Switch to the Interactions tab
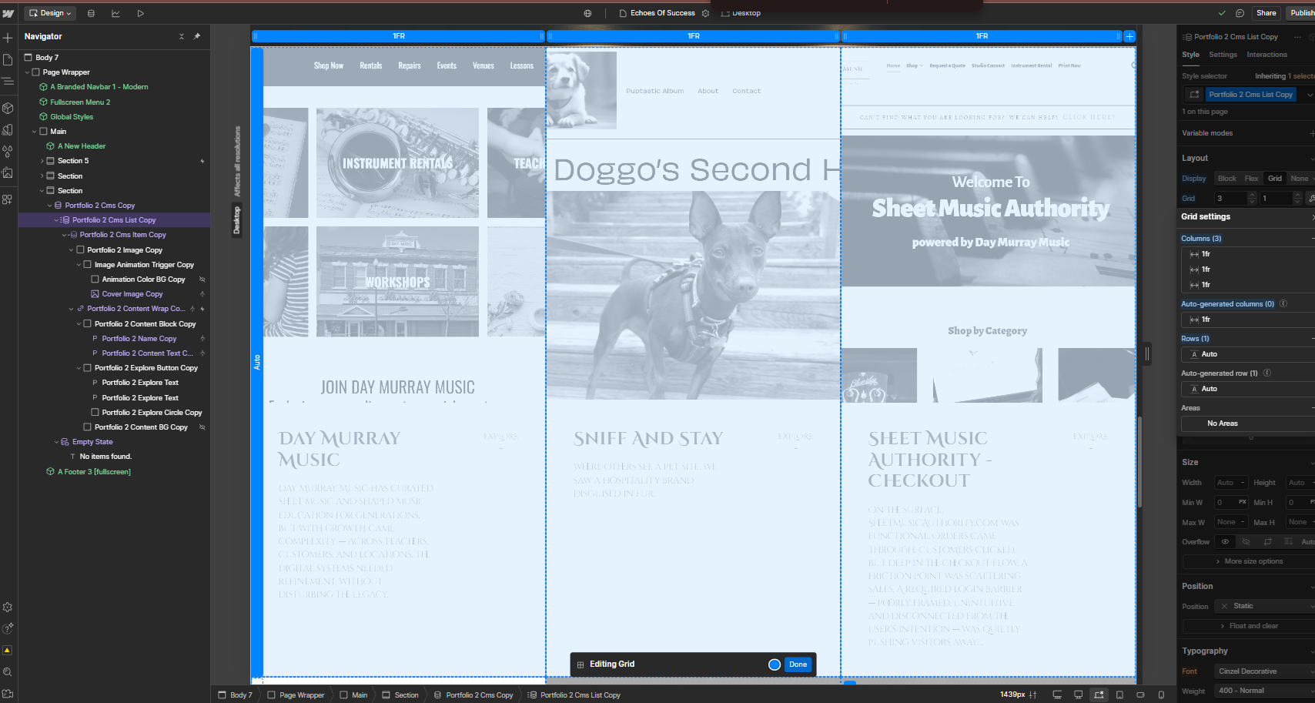Image resolution: width=1315 pixels, height=703 pixels. coord(1266,55)
